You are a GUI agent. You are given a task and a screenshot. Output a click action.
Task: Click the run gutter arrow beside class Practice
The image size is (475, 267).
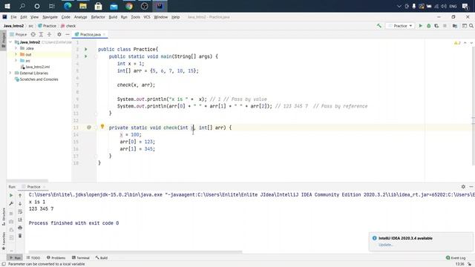pyautogui.click(x=86, y=49)
